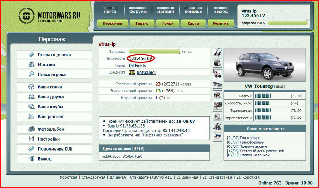Click the 123,456 LV cash value

tap(141, 58)
